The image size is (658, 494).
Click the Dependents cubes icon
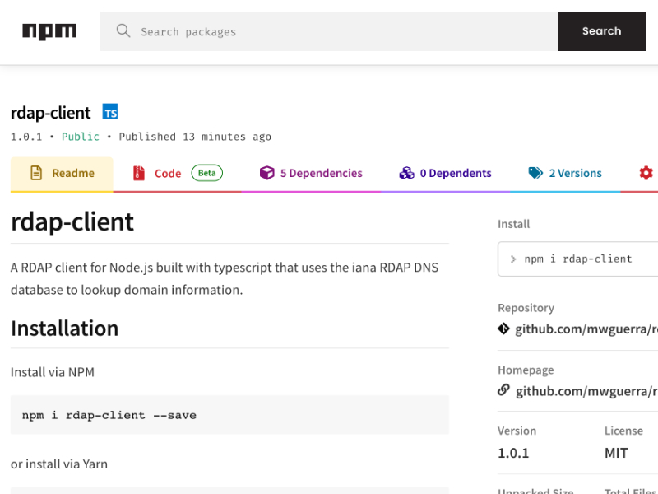tap(406, 173)
